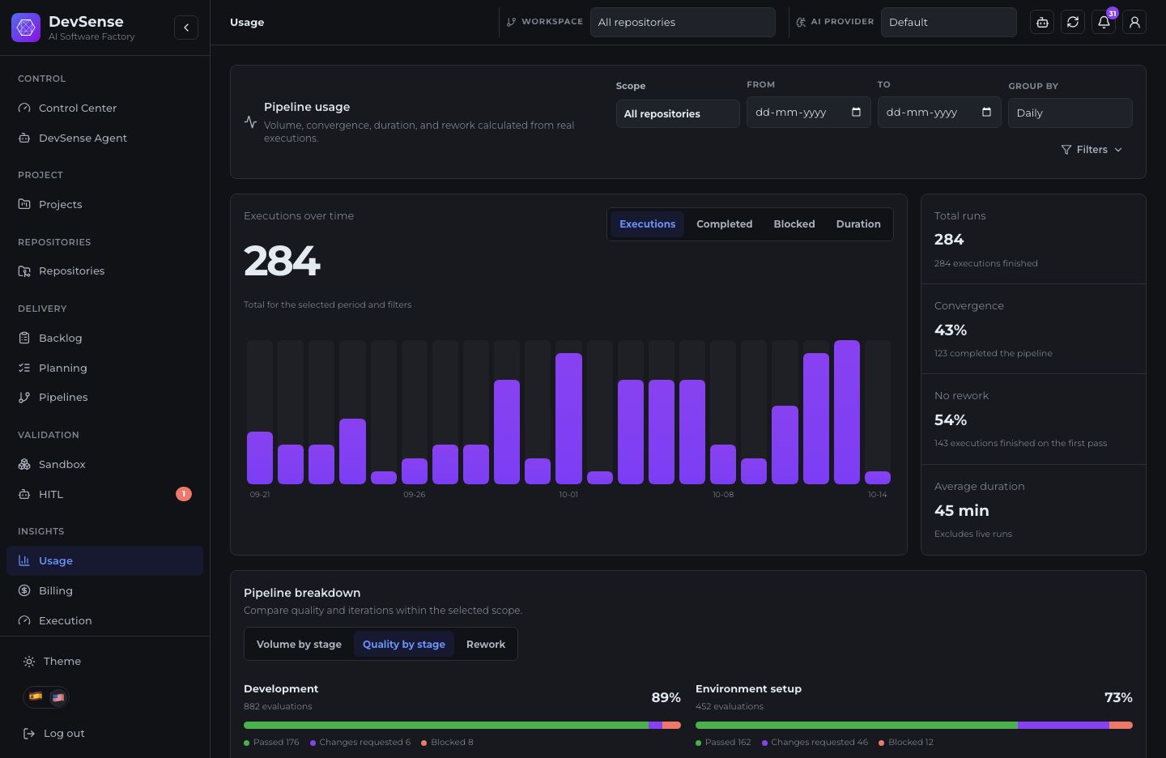Image resolution: width=1166 pixels, height=758 pixels.
Task: Open Planning in sidebar
Action: pyautogui.click(x=104, y=368)
